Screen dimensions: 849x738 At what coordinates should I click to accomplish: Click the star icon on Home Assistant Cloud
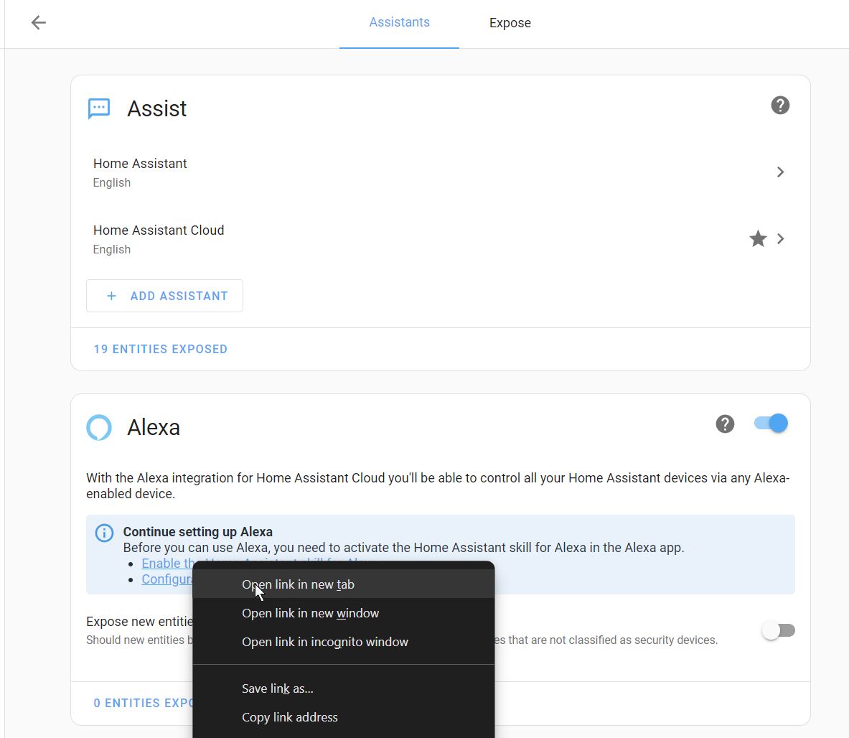[758, 239]
